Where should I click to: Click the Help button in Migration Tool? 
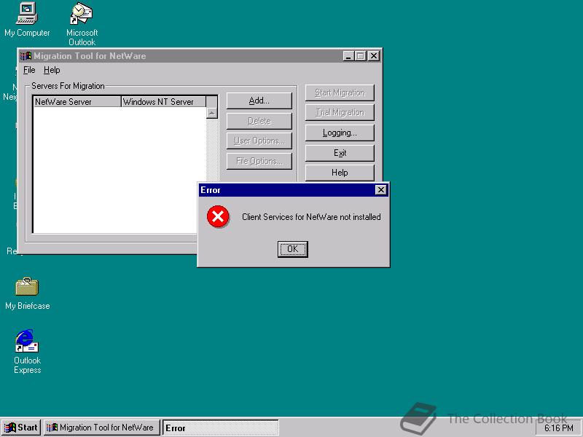(x=340, y=173)
